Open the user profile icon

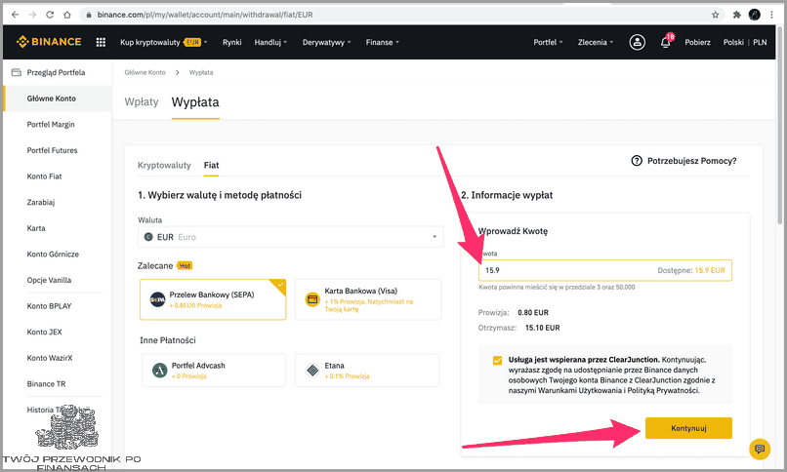(638, 42)
